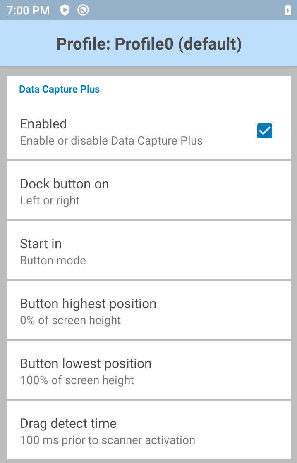Tap the battery charging icon
This screenshot has height=463, width=297.
(287, 10)
